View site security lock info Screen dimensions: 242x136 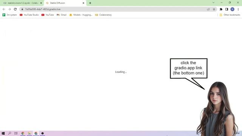coord(22,9)
